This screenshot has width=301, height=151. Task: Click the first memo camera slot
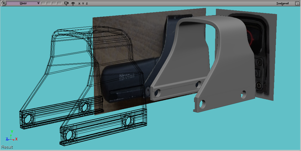click(43, 3)
